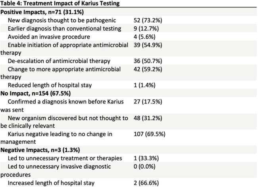Click "New organism discovered but not thought to" text
This screenshot has width=258, height=187.
click(x=68, y=118)
